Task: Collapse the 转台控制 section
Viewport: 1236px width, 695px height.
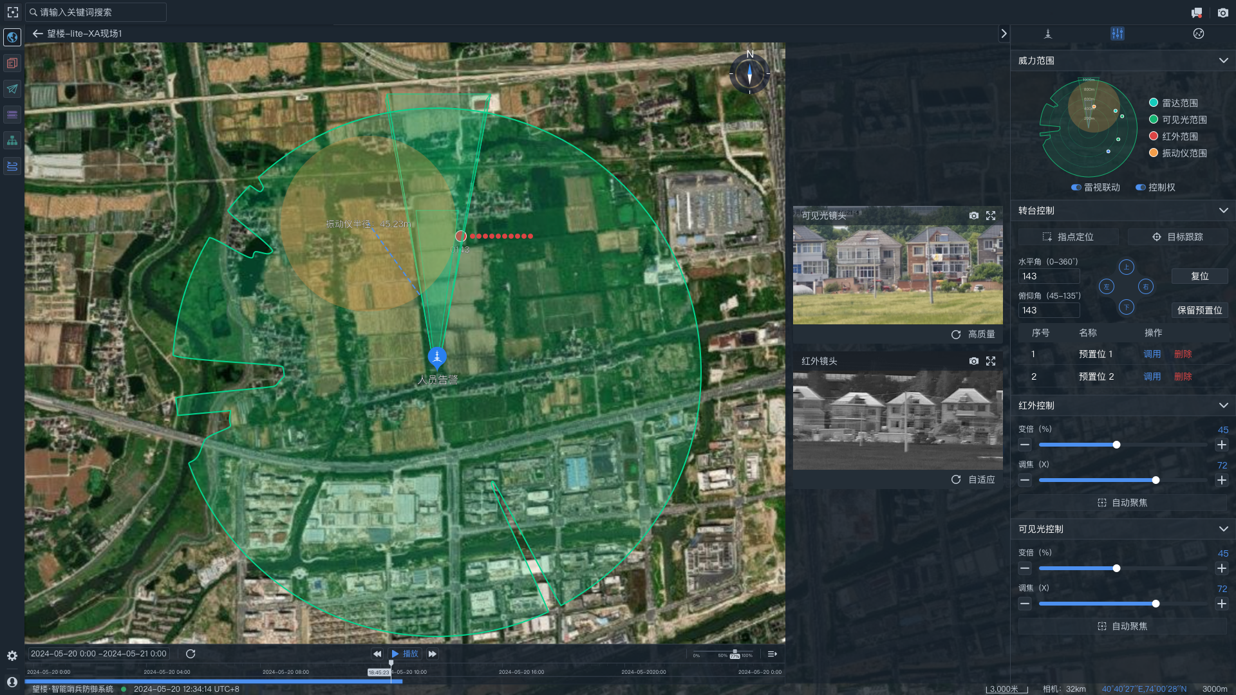Action: click(1223, 210)
